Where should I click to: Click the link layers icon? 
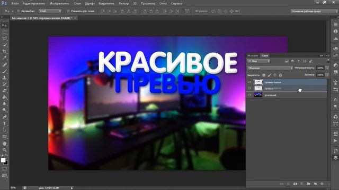(x=281, y=184)
